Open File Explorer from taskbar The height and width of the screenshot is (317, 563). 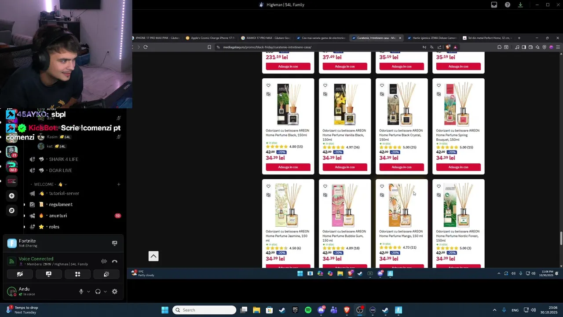(256, 310)
